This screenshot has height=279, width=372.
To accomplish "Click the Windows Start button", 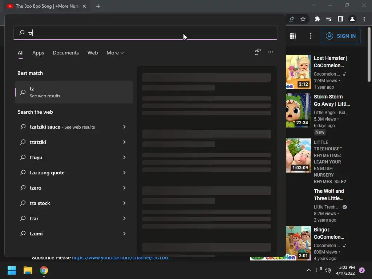I will (12, 270).
